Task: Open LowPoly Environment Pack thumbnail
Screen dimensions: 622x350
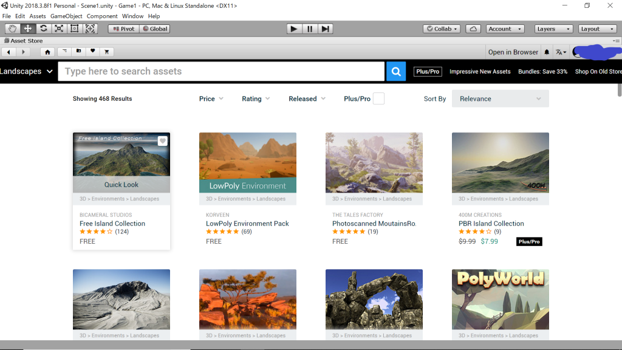Action: 248,163
